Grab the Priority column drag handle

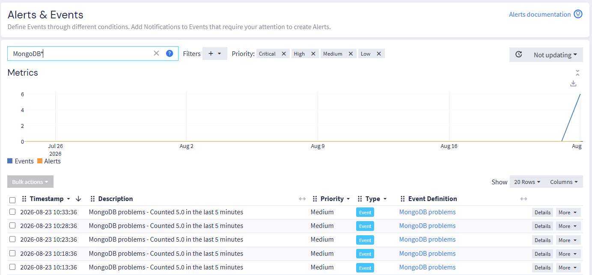[x=315, y=199]
